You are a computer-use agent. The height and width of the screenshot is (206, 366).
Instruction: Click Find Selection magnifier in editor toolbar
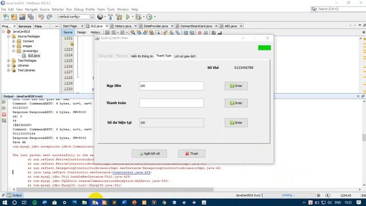133,33
